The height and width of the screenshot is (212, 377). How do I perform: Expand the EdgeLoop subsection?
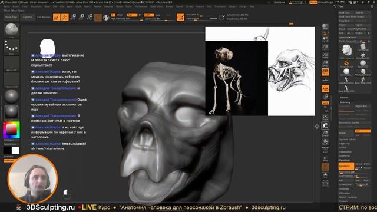click(344, 144)
